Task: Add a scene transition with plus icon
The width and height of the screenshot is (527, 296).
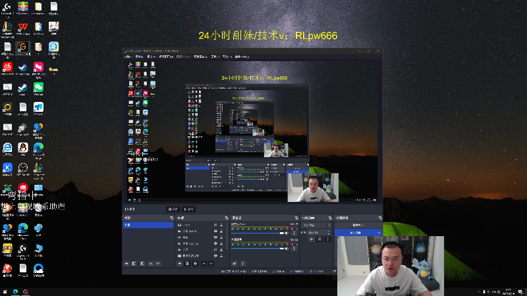Action: 311,239
